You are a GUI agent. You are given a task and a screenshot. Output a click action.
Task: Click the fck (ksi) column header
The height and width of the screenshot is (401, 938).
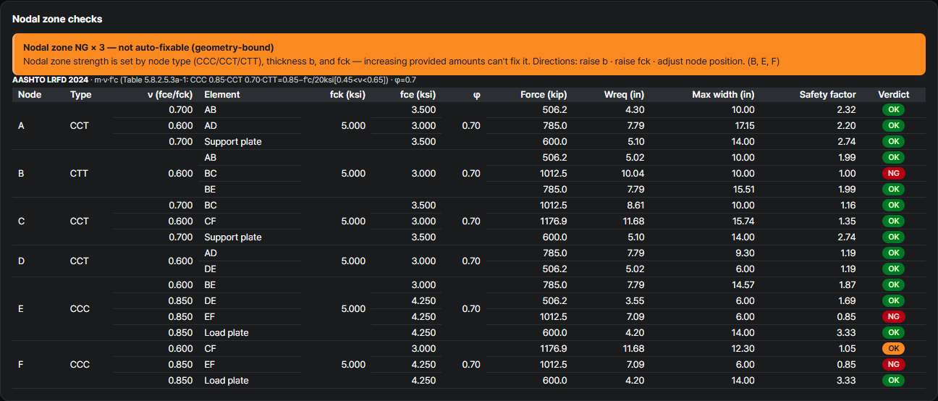point(347,95)
